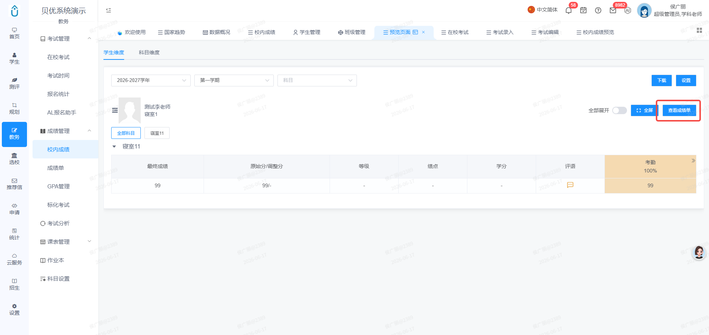Collapse the sidebar menu icon
Image resolution: width=709 pixels, height=335 pixels.
109,10
